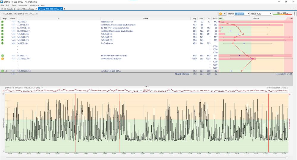Open the tab list dropdown arrow
Viewport: 297px width, 160px height.
point(296,9)
